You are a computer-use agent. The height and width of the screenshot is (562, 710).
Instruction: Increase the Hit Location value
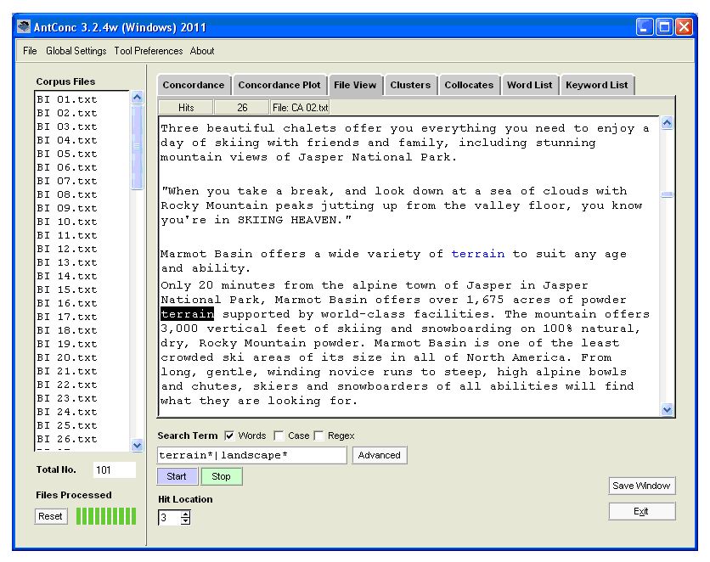pos(186,514)
